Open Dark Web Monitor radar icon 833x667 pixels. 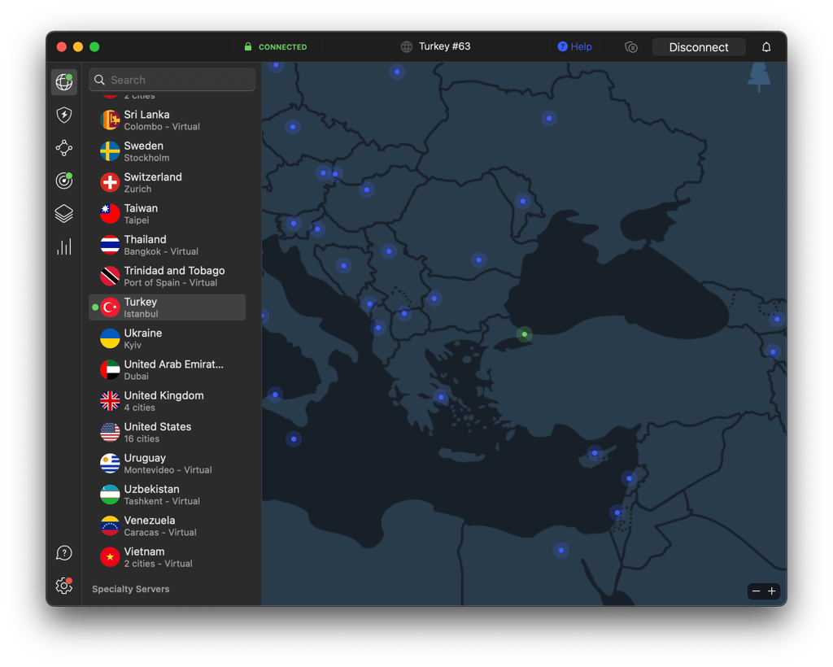point(64,181)
